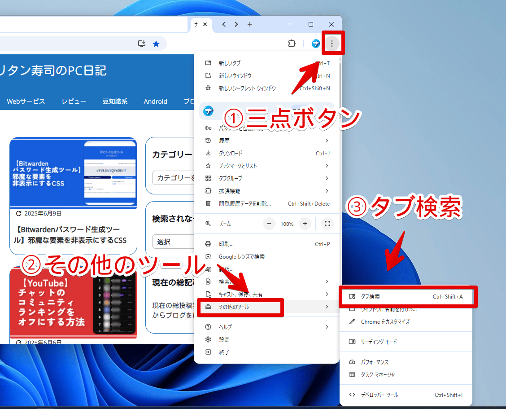Decrease zoom with minus button
The width and height of the screenshot is (506, 409).
point(269,224)
